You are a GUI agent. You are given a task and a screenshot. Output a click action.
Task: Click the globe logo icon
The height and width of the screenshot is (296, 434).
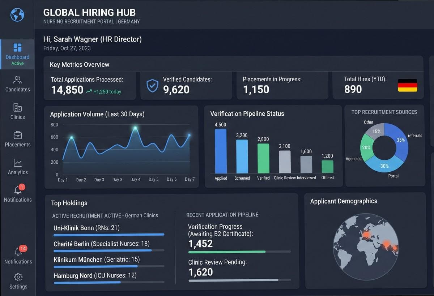(x=17, y=15)
